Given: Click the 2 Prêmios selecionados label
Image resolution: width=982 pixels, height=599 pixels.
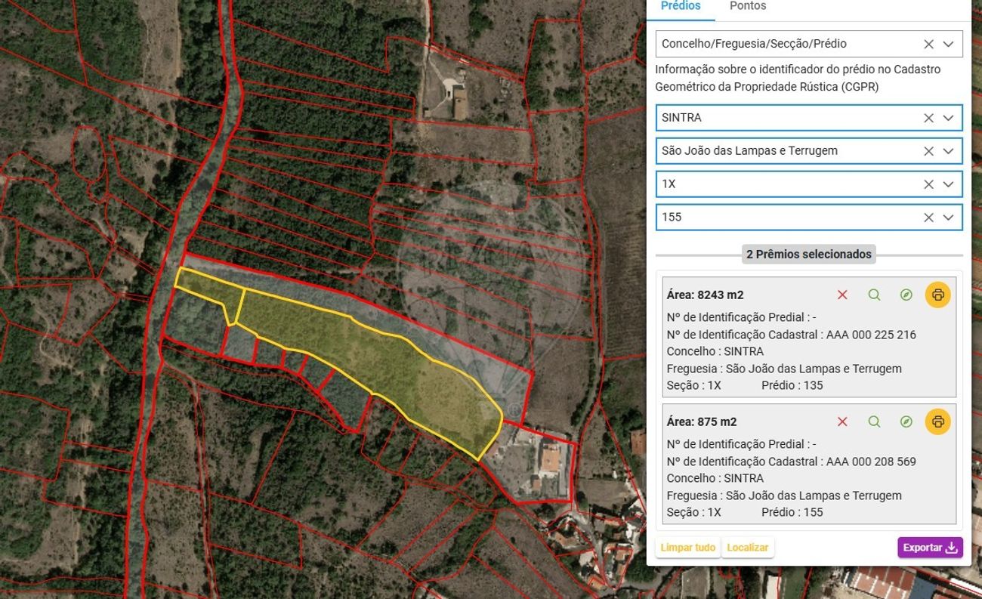Looking at the screenshot, I should tap(809, 255).
